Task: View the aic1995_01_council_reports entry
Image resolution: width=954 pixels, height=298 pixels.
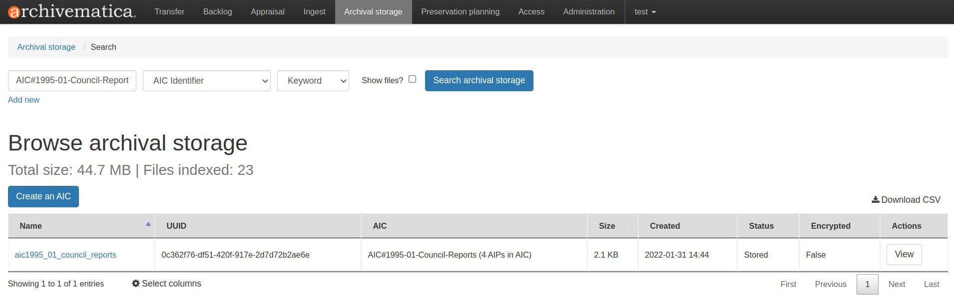Action: [904, 255]
